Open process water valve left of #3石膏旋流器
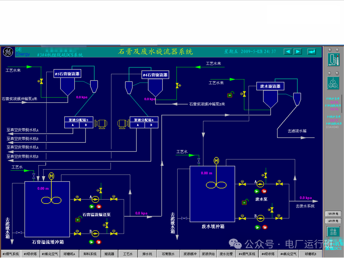344x258 pixels. pos(41,82)
